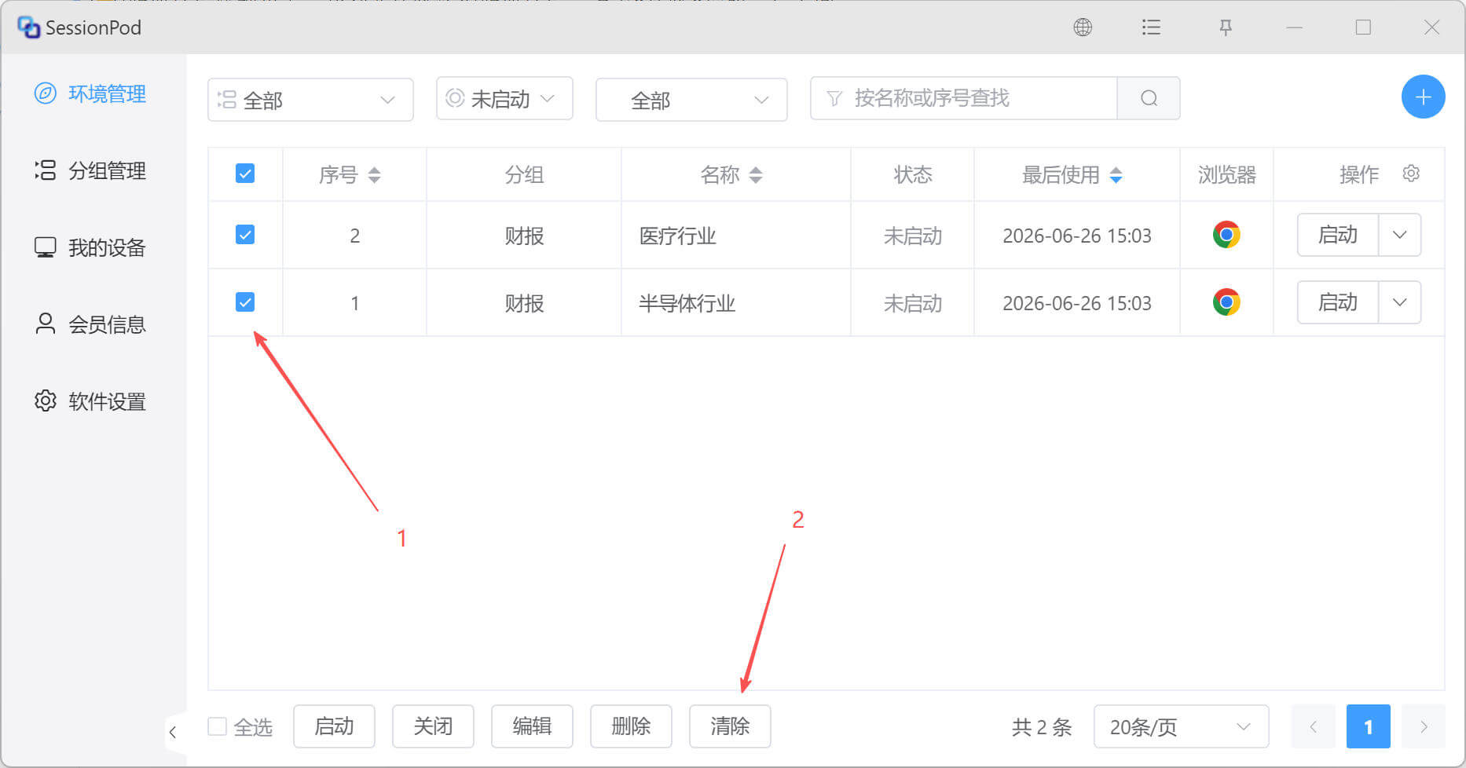Open 环境管理 in the sidebar

pos(90,93)
